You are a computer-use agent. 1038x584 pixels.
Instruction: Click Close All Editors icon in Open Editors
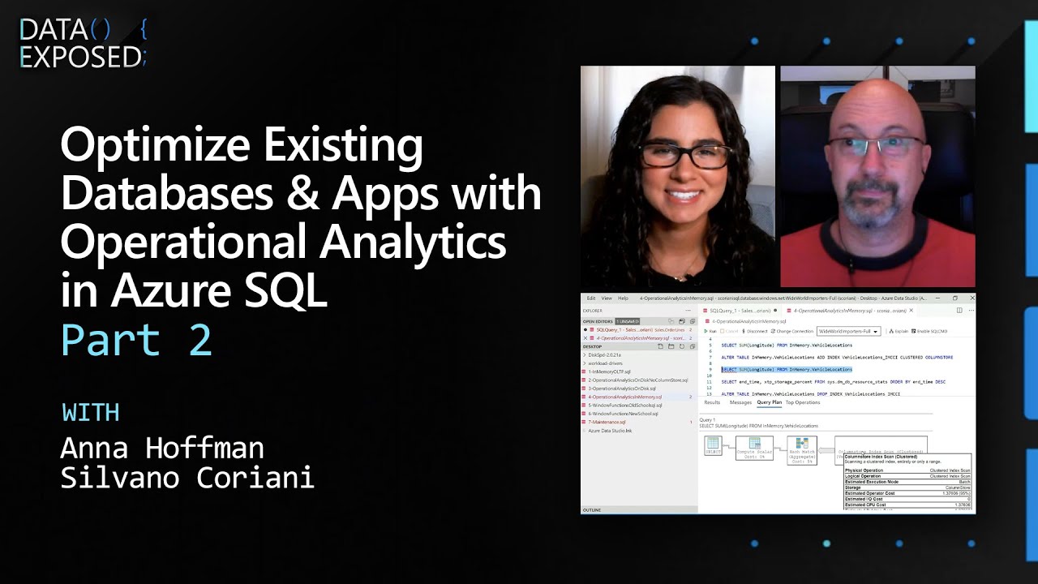(x=693, y=321)
